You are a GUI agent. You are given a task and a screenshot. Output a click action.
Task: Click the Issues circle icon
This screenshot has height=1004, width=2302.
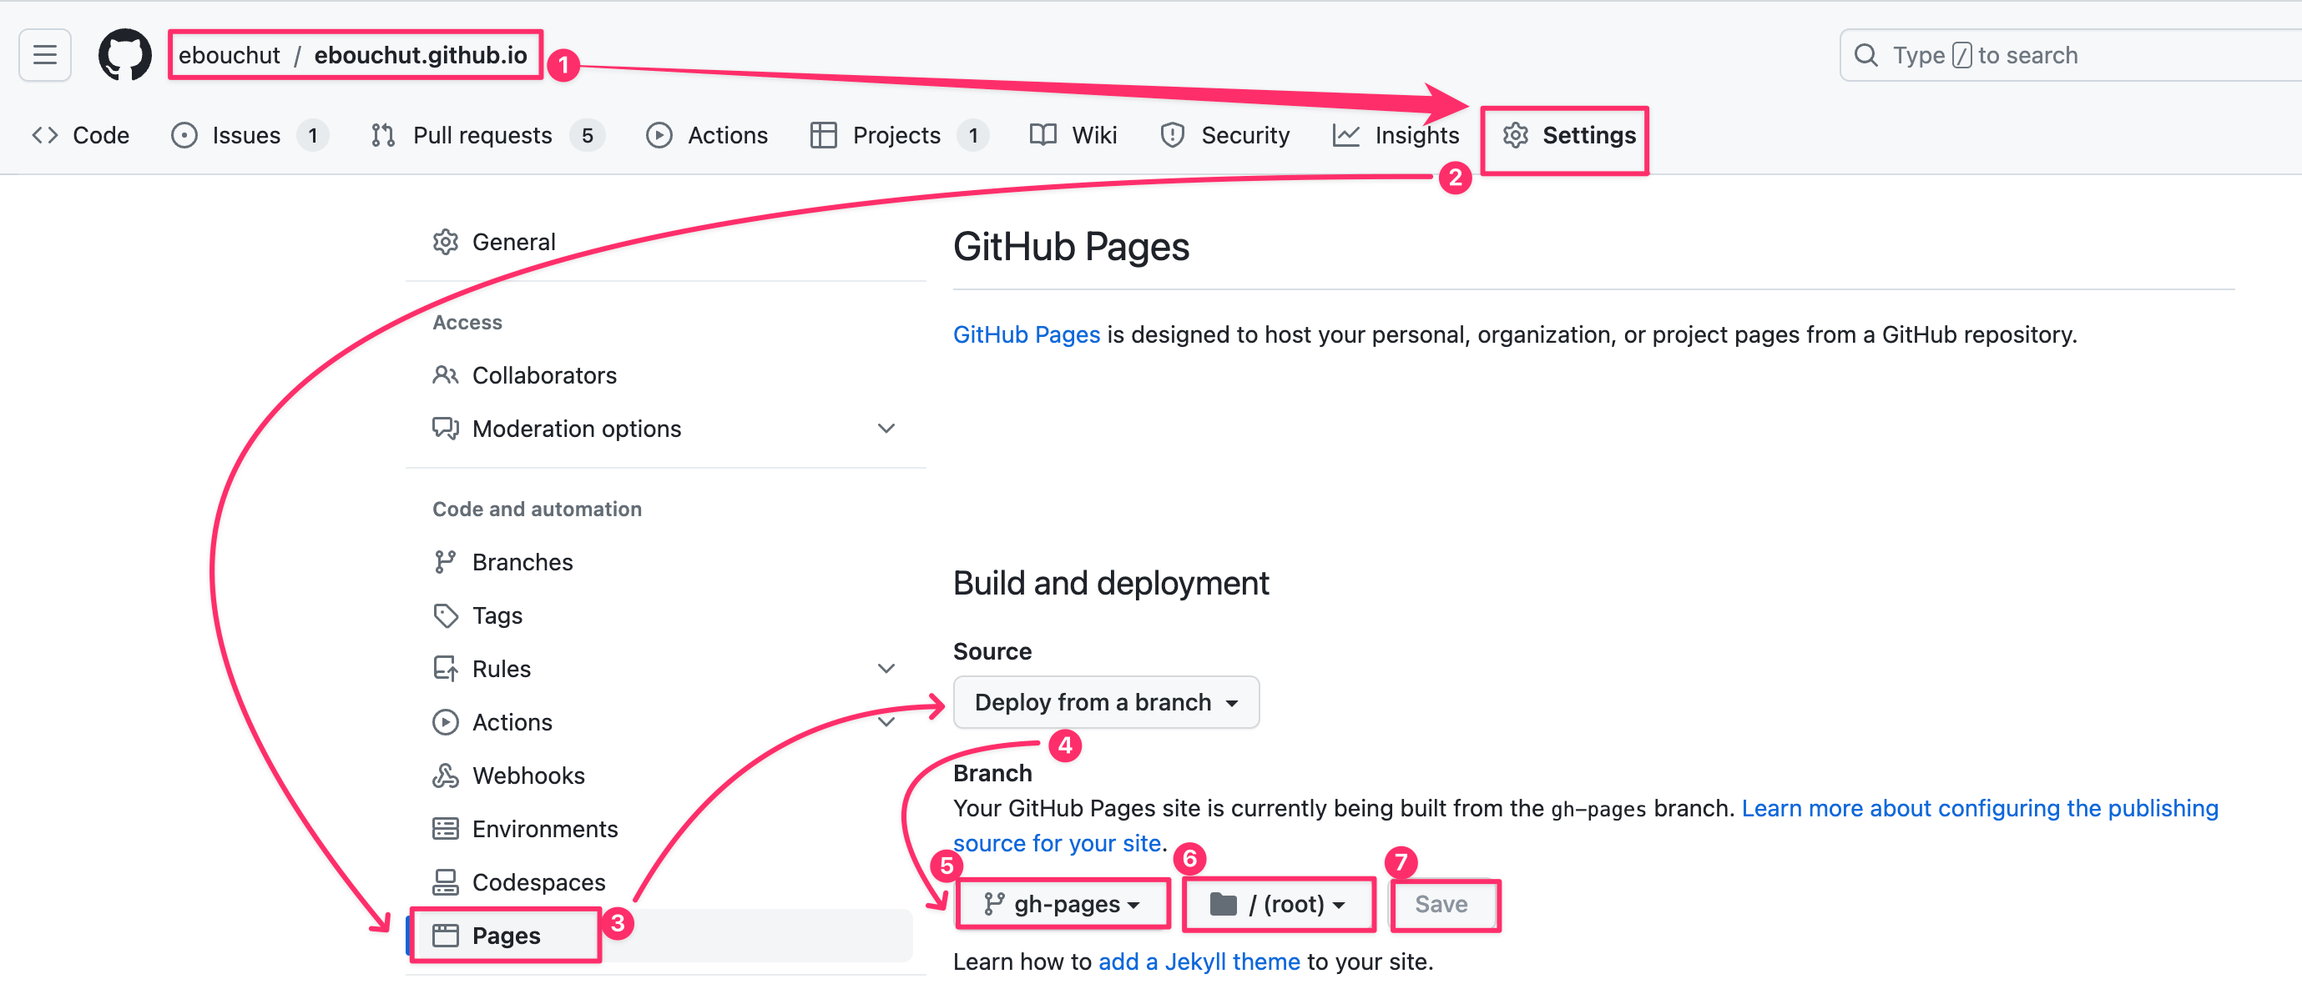pos(184,135)
